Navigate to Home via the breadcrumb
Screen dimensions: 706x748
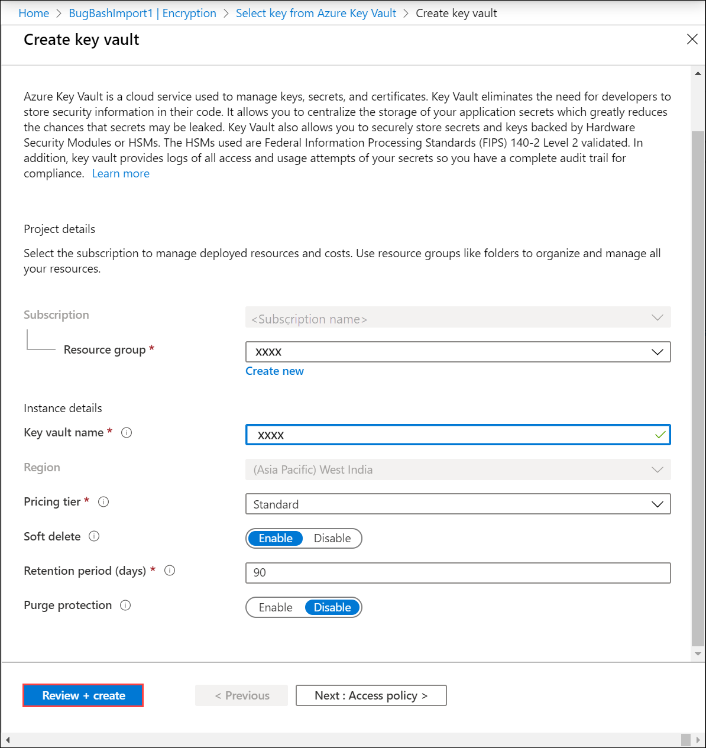(34, 13)
